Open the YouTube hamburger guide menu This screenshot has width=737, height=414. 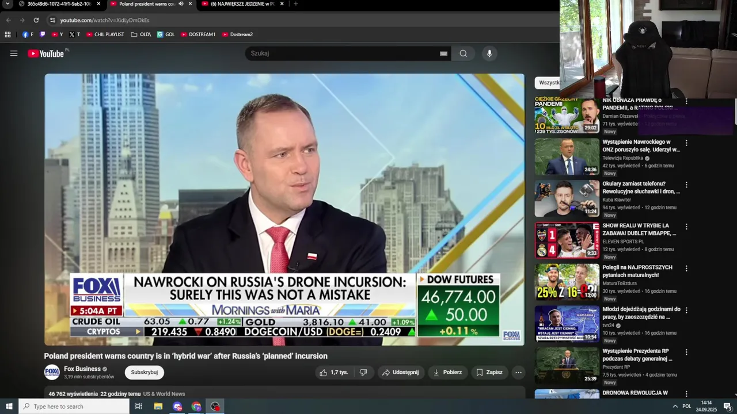click(14, 53)
